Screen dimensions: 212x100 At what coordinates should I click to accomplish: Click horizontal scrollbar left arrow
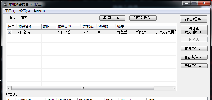pos(9,88)
